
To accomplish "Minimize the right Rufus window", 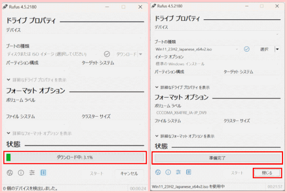I will click(x=247, y=6).
